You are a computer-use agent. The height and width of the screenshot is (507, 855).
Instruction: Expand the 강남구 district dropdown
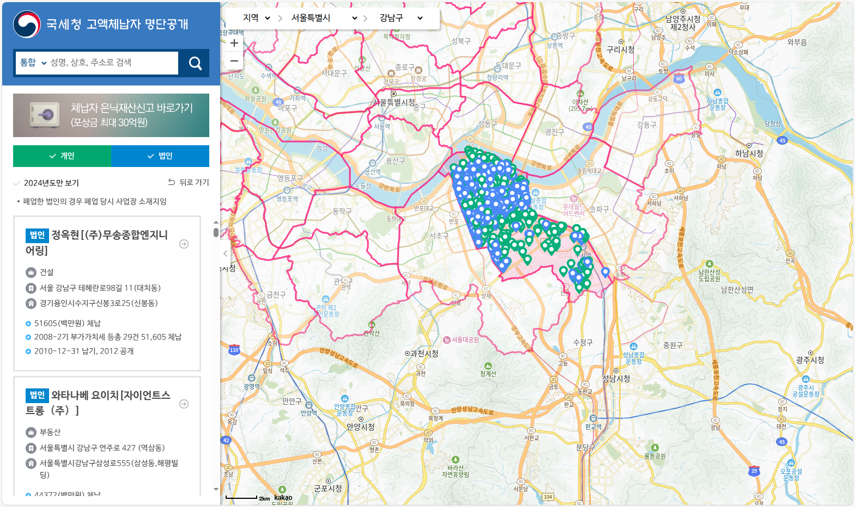[401, 18]
